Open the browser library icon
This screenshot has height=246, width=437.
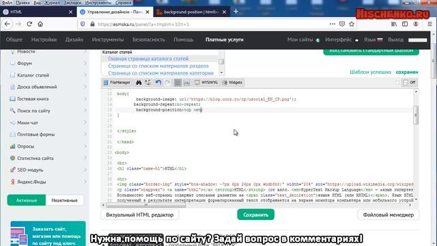click(x=394, y=24)
